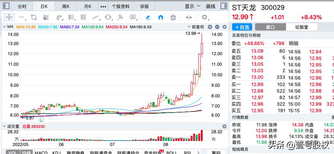The width and height of the screenshot is (334, 154).
Task: Click the MA5:10.85 label
Action: click(x=26, y=27)
